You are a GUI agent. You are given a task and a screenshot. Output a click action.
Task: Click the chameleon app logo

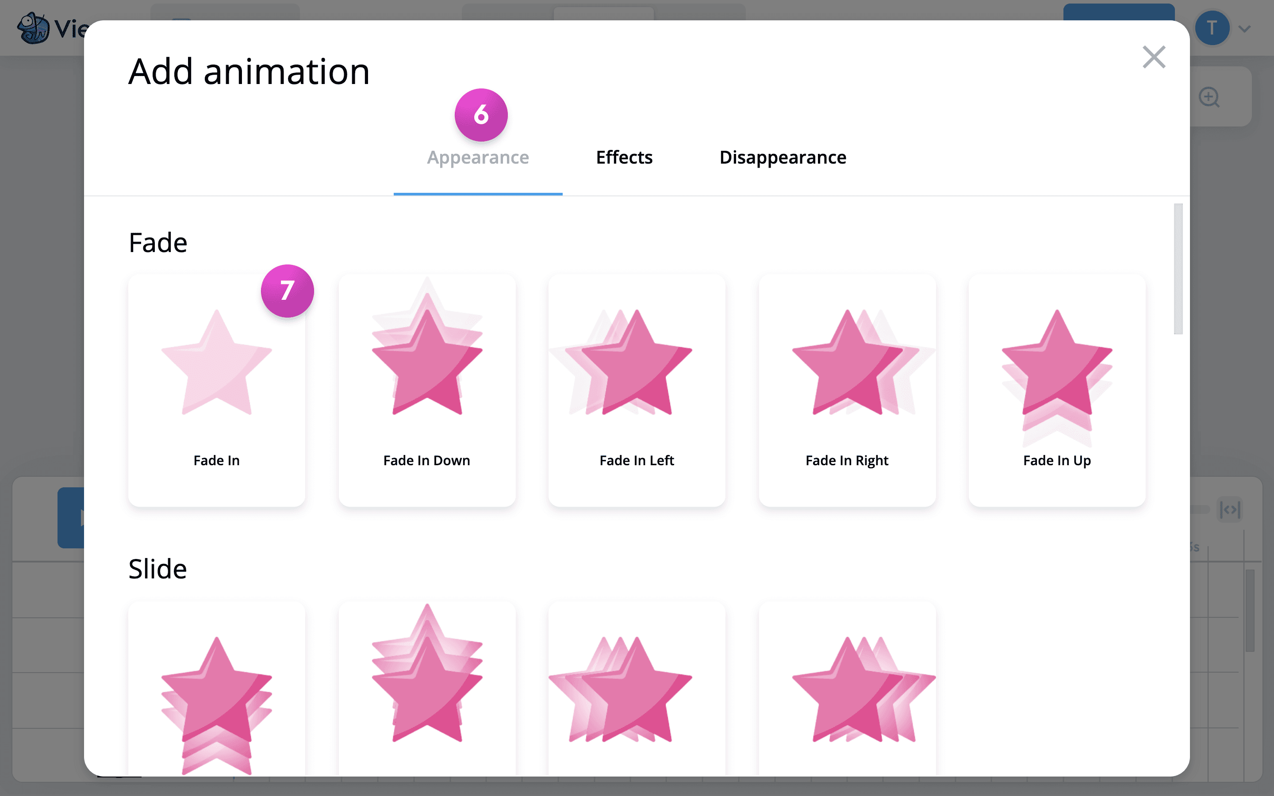(x=33, y=28)
